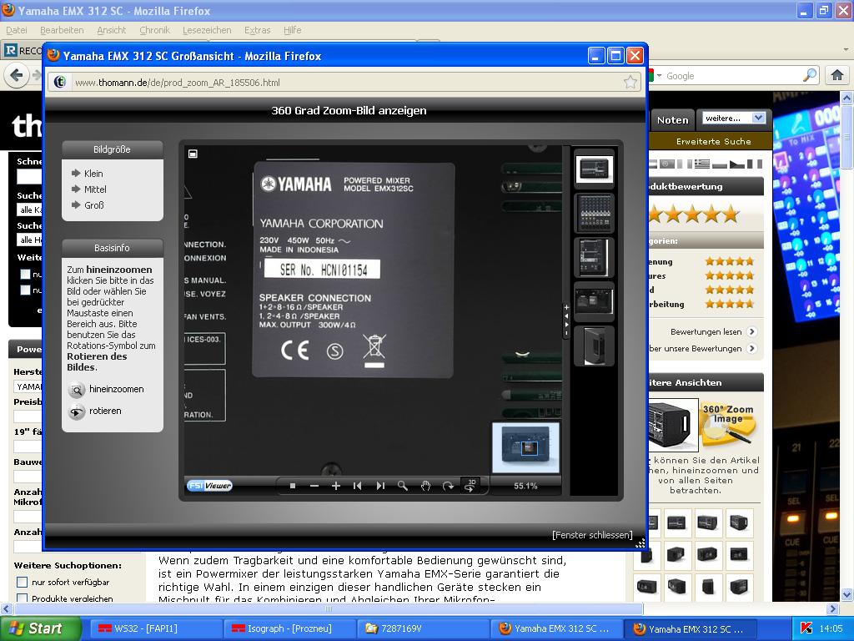
Task: Click the rotieren icon in Basisinfo
Action: [77, 411]
